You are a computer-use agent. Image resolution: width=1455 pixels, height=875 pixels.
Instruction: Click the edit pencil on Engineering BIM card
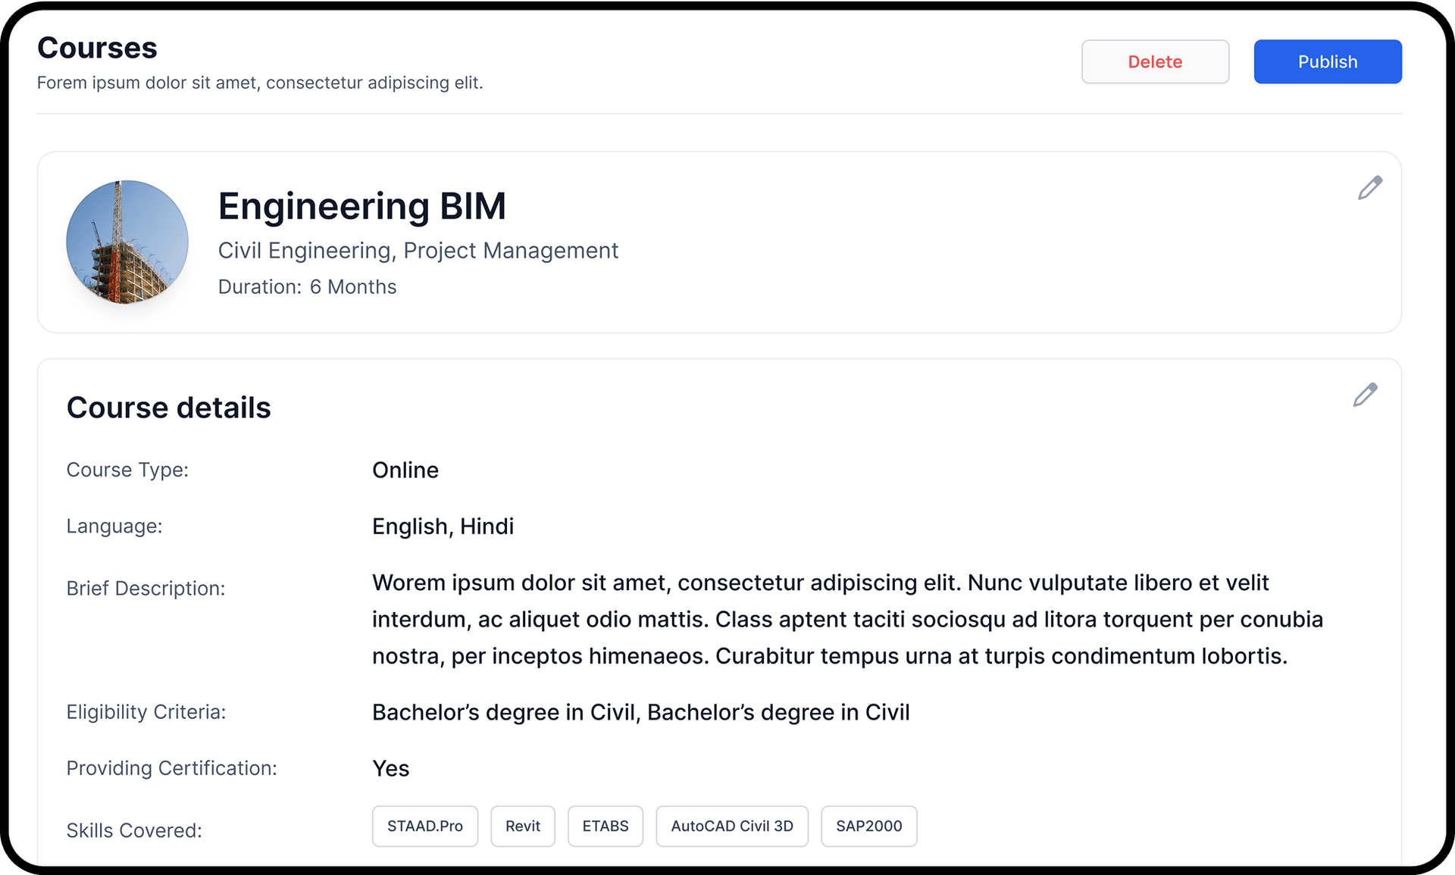tap(1369, 187)
